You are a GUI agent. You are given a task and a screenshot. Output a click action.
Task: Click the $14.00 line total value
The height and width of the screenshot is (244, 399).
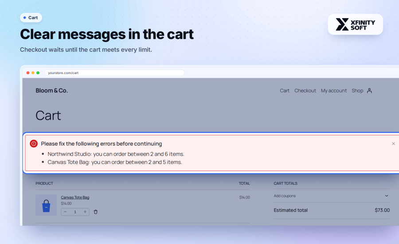coord(245,197)
